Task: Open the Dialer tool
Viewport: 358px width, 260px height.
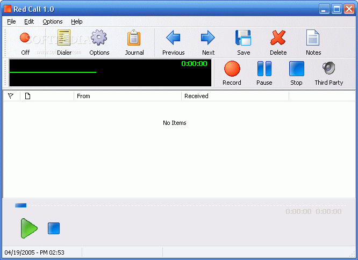Action: point(64,43)
